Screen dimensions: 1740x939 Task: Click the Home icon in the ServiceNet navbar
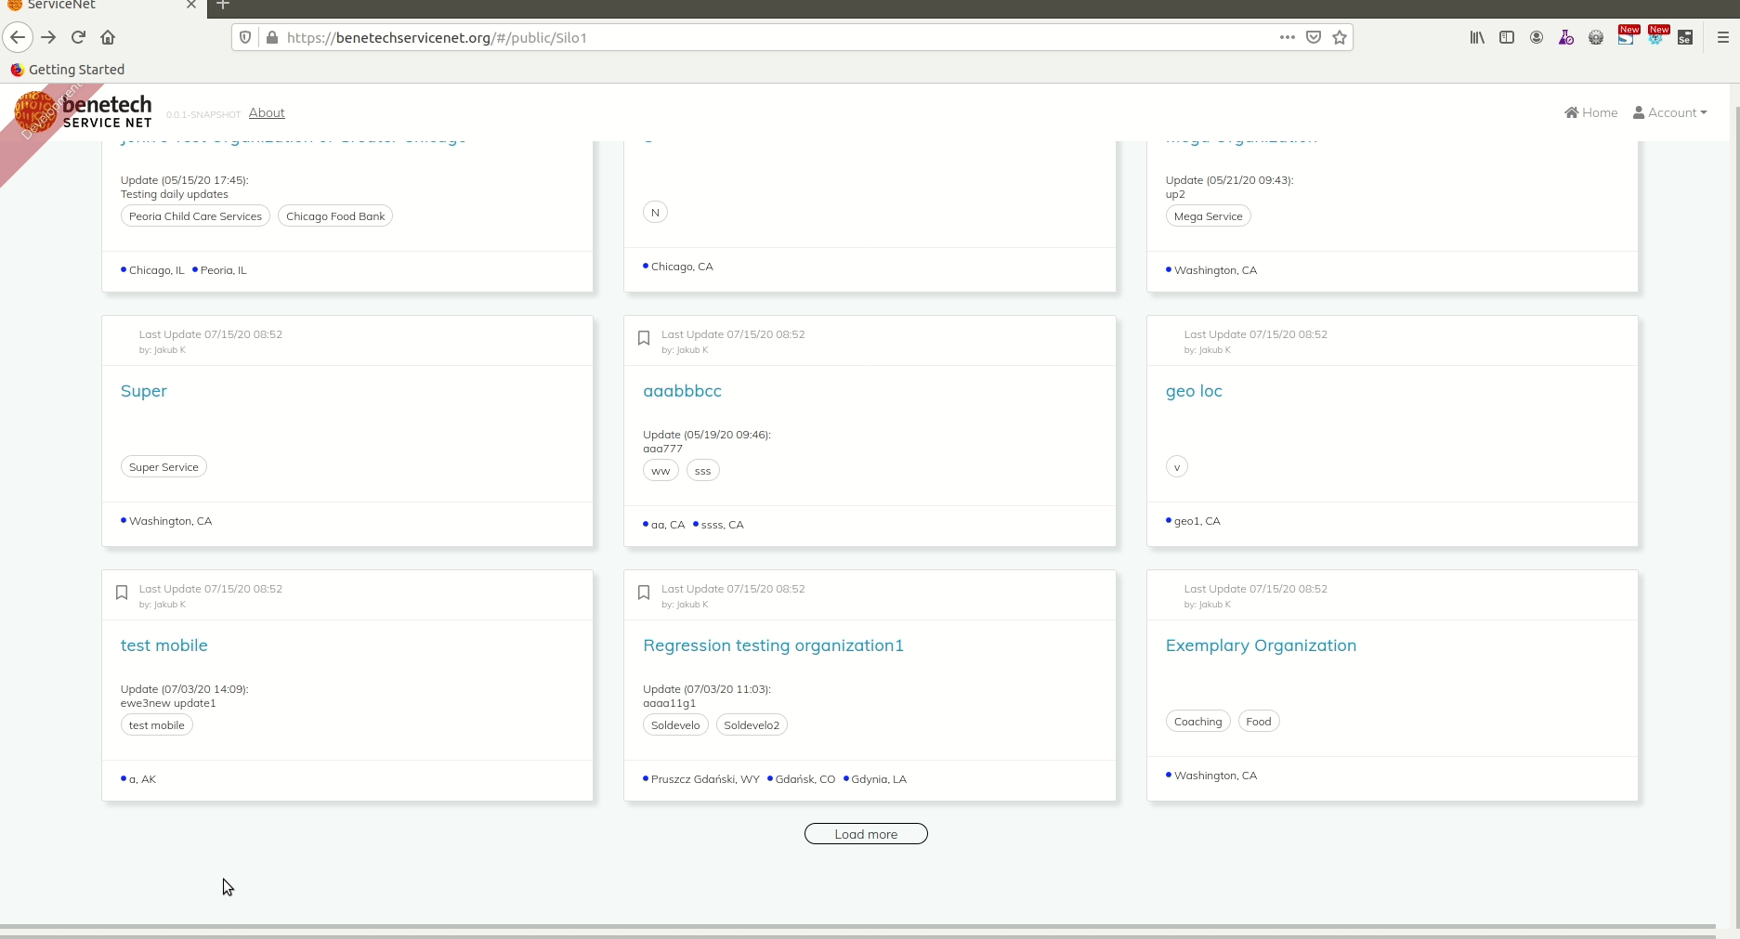(x=1590, y=112)
